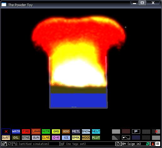Viewport: 162px width, 148px height.
Task: Select the SPRK element
Action: coord(76,138)
